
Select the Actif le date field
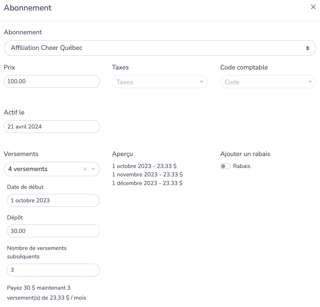point(52,127)
